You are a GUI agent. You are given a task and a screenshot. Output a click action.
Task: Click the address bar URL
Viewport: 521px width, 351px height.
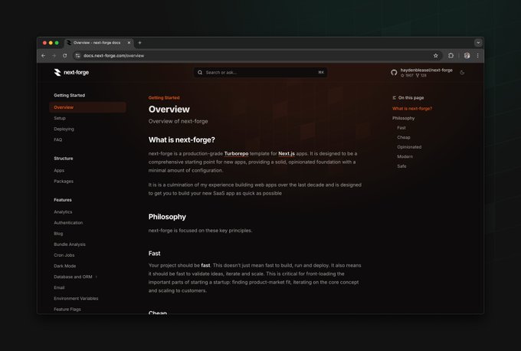point(113,55)
